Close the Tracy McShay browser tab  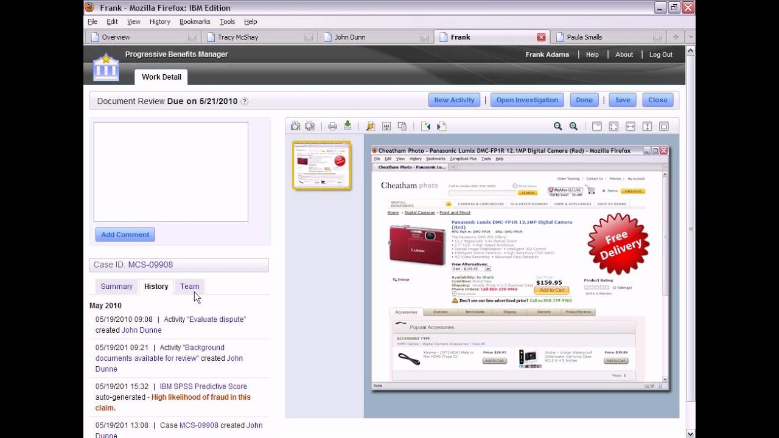(x=309, y=37)
